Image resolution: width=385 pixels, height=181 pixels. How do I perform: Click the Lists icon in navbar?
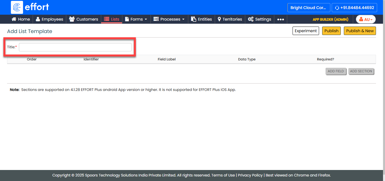tap(107, 19)
